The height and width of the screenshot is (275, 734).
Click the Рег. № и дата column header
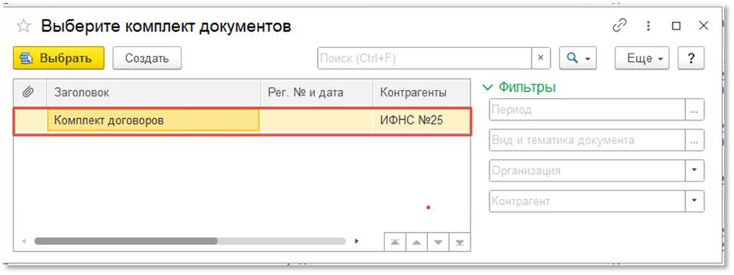click(317, 93)
